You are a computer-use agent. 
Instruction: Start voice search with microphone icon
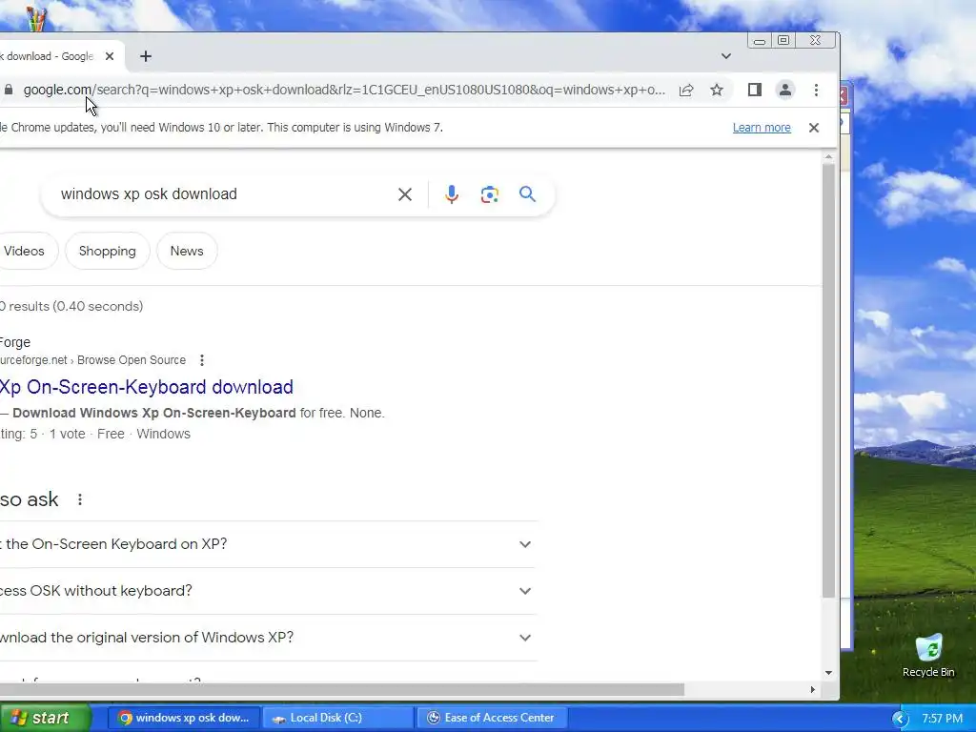452,194
